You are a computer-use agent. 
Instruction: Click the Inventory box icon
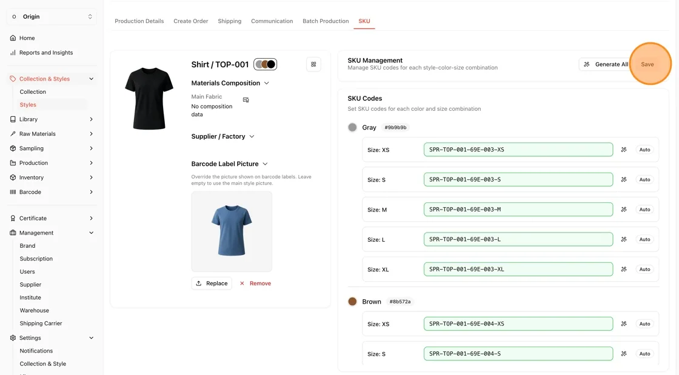tap(13, 178)
